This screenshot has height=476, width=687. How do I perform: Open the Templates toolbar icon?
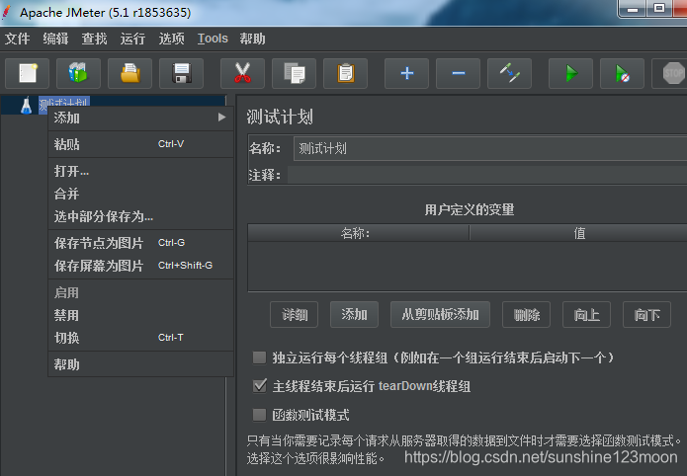[78, 73]
